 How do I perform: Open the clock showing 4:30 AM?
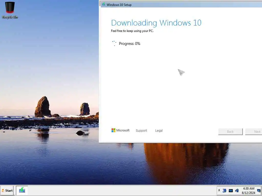(248, 190)
